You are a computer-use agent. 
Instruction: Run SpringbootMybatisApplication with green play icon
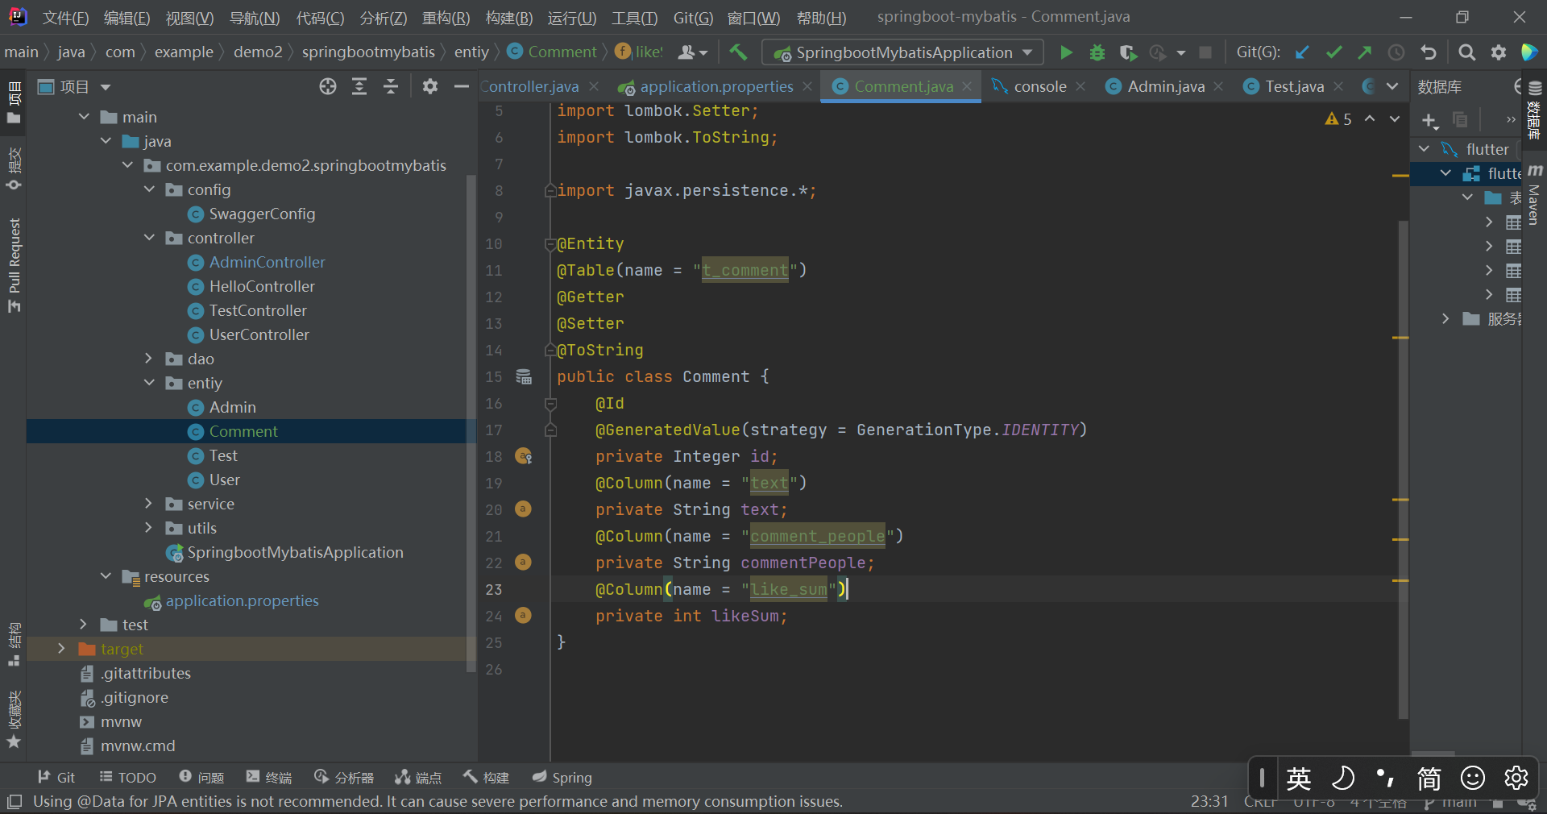tap(1066, 52)
